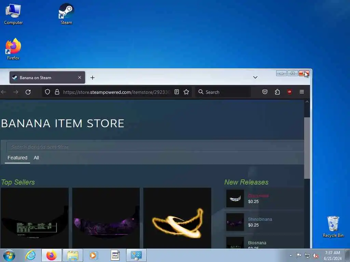Viewport: 350px width, 262px height.
Task: Open the Shinobinana item link
Action: pos(260,219)
